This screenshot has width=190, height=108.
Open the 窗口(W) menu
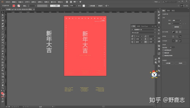coord(53,2)
